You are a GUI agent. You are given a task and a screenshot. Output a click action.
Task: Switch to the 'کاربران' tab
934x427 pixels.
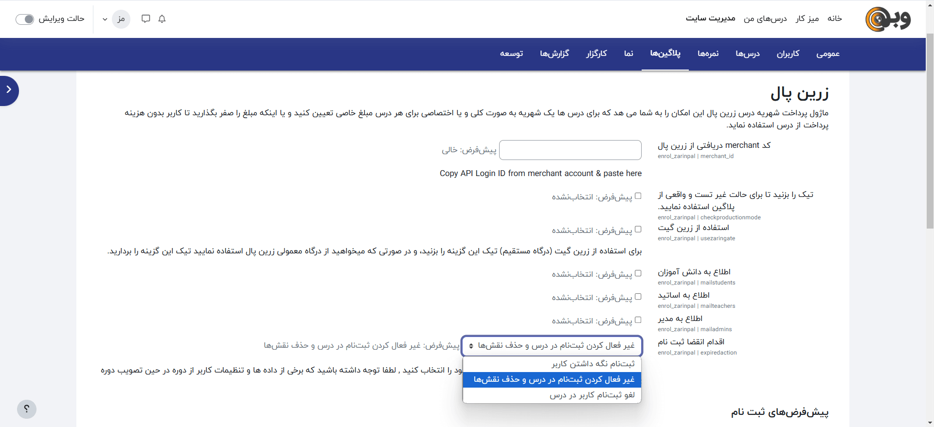point(788,53)
